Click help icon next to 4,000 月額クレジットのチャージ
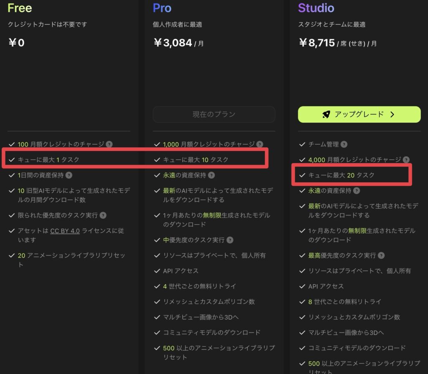The width and height of the screenshot is (428, 374). [406, 159]
